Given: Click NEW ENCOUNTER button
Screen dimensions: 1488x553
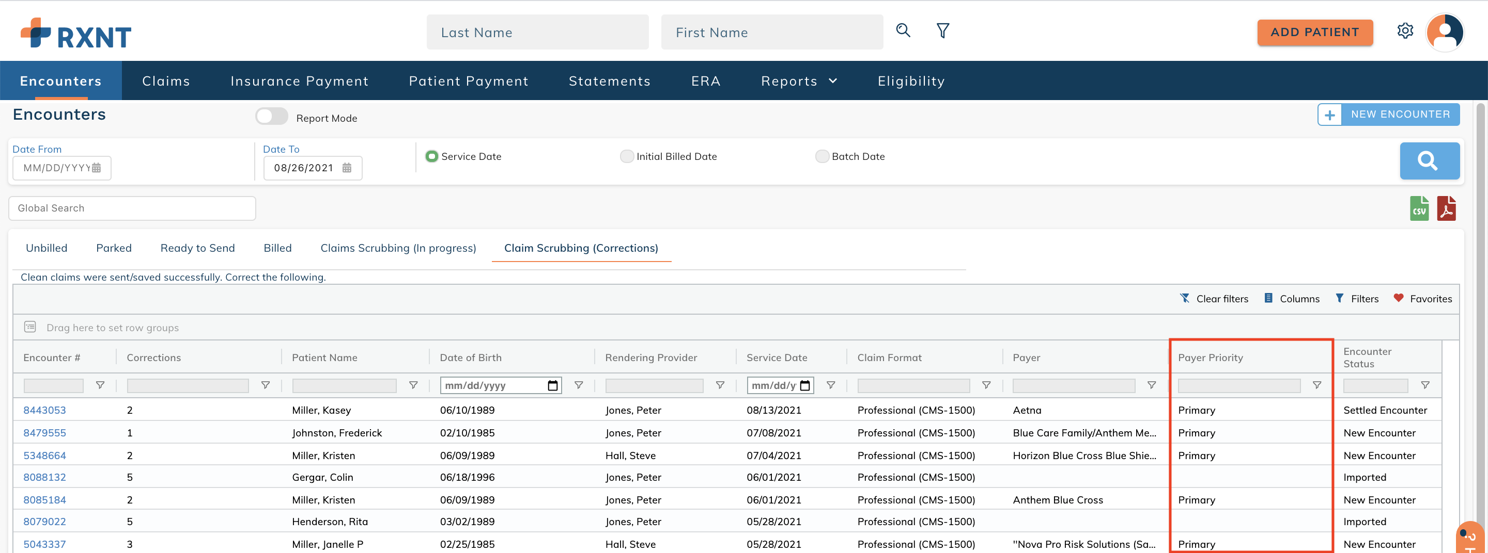Looking at the screenshot, I should pyautogui.click(x=1388, y=114).
